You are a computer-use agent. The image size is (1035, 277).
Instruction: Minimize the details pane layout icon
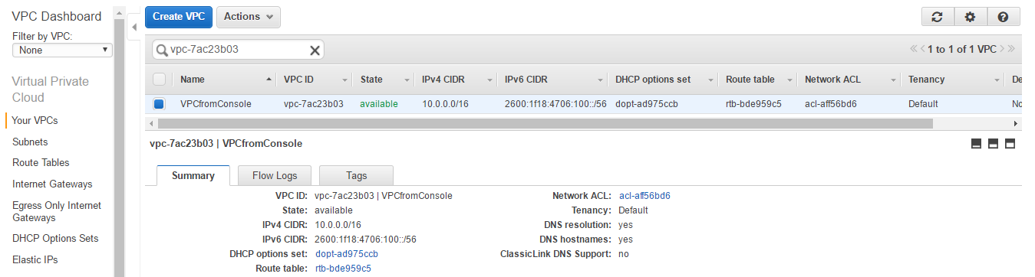(977, 144)
